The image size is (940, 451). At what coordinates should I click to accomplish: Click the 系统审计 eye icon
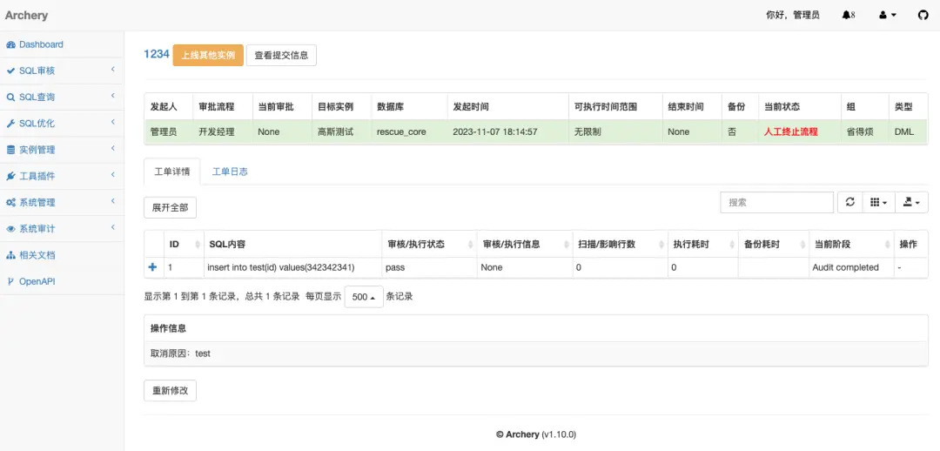(10, 229)
